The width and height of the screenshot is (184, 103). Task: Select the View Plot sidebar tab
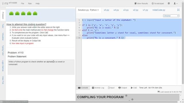pos(3,80)
